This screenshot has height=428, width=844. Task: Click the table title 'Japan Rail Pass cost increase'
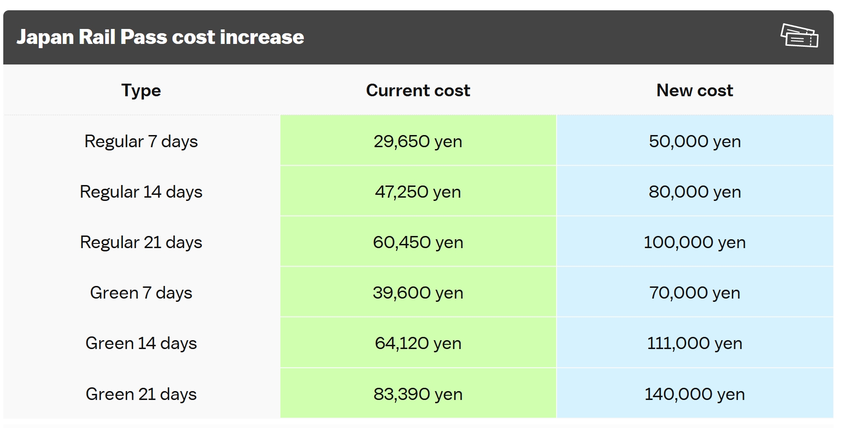[160, 37]
